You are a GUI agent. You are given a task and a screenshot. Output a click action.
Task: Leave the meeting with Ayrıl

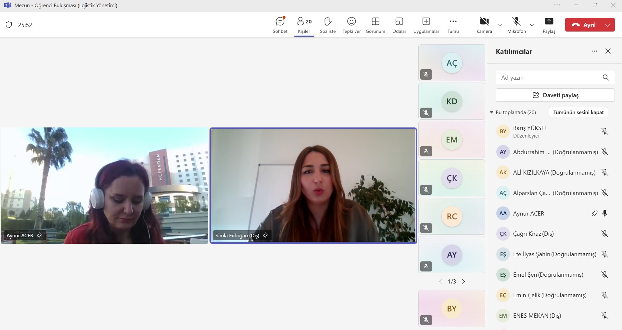[x=584, y=25]
